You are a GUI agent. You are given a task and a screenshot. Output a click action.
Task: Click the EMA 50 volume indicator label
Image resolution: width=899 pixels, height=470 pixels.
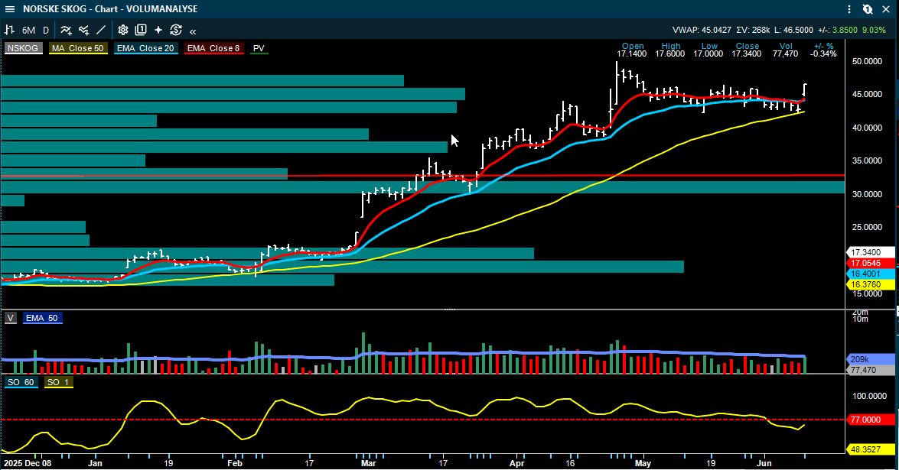[x=42, y=318]
